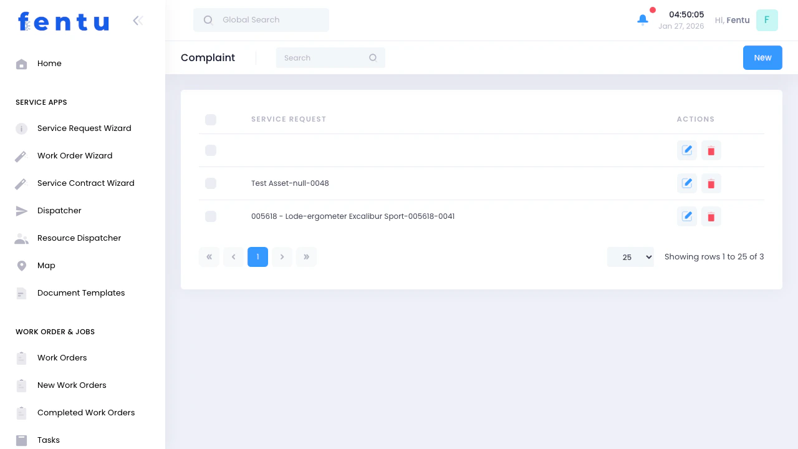The width and height of the screenshot is (798, 449).
Task: Select the checkbox for complaint 005618
Action: click(211, 216)
